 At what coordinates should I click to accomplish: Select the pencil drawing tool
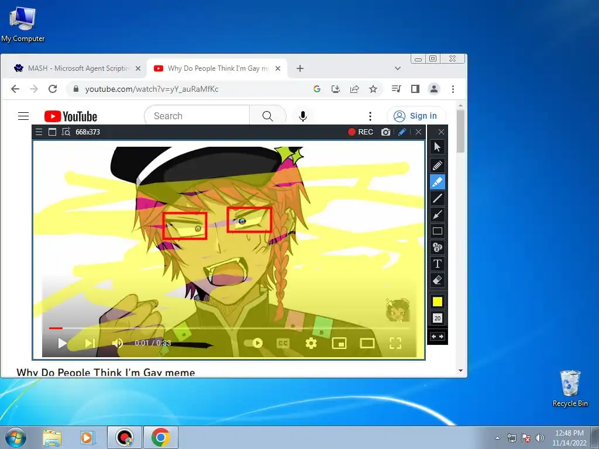tap(438, 165)
